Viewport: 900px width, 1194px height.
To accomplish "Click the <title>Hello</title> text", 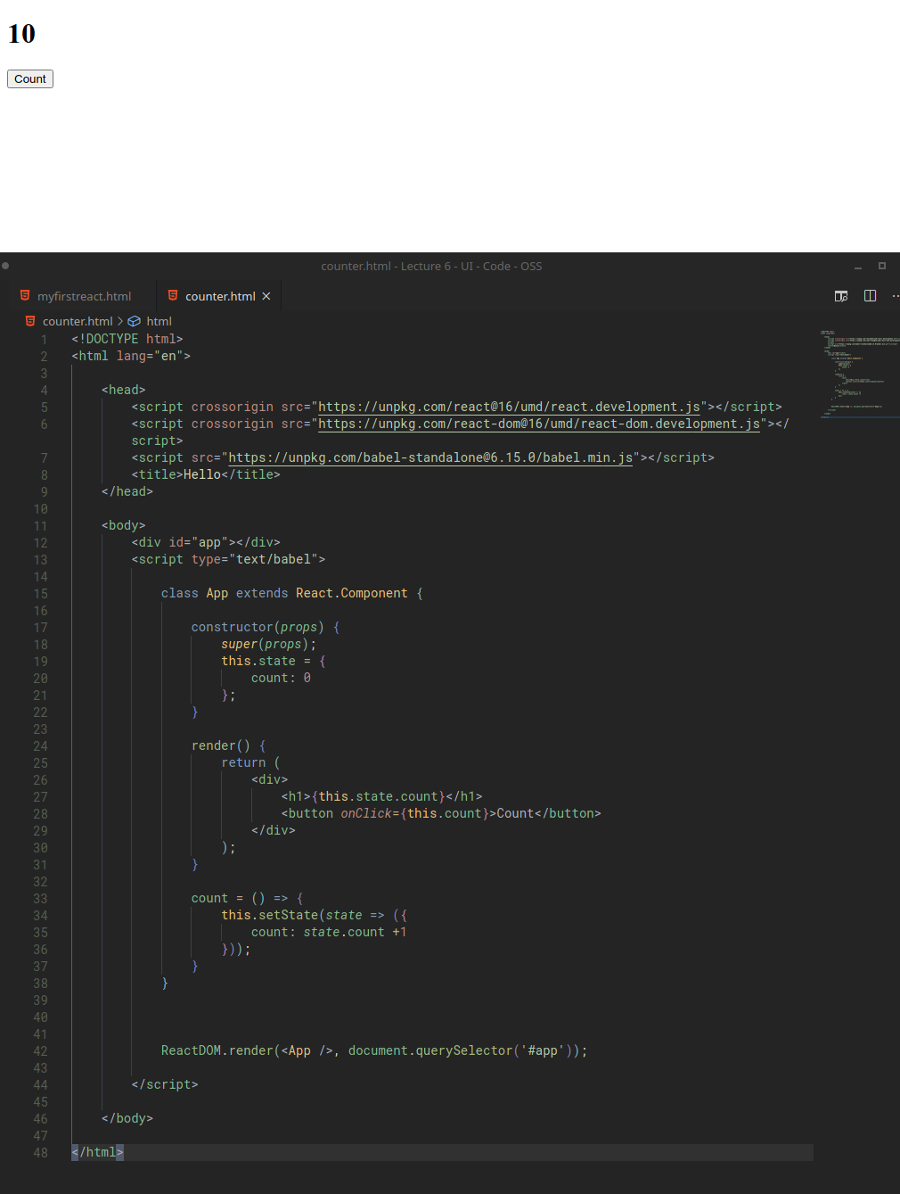I will 206,474.
